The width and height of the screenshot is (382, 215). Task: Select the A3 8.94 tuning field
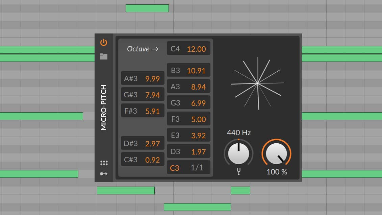tap(188, 86)
